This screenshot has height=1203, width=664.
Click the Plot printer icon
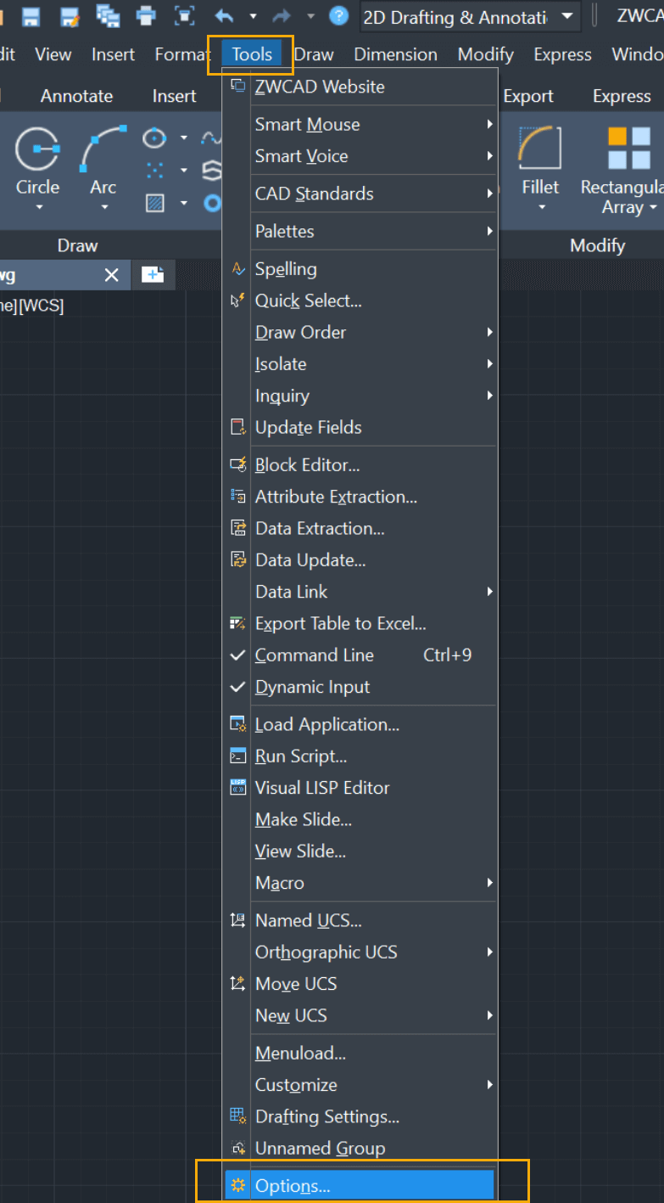[x=147, y=15]
